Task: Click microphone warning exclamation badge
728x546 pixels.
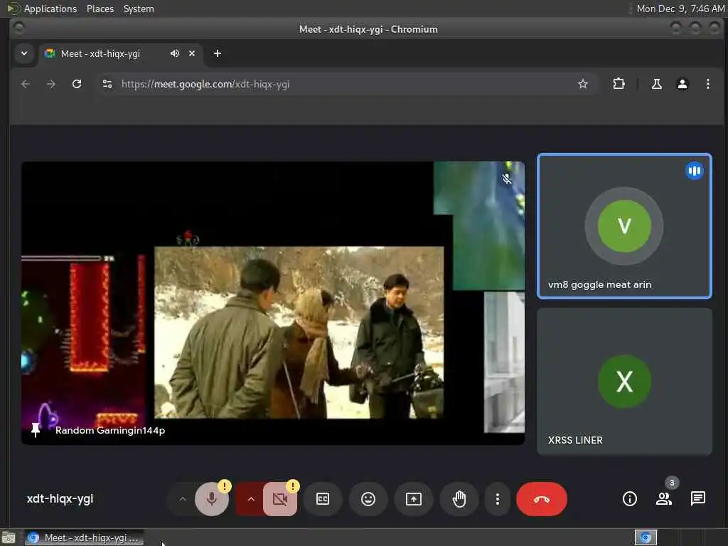Action: coord(225,486)
